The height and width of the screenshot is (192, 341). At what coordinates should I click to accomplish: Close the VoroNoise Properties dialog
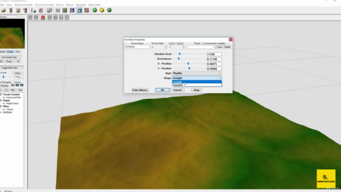click(231, 39)
